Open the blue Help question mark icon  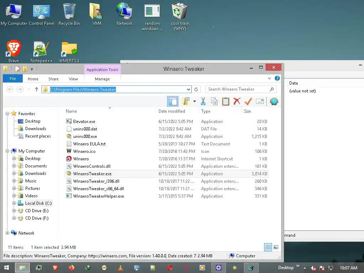click(277, 78)
